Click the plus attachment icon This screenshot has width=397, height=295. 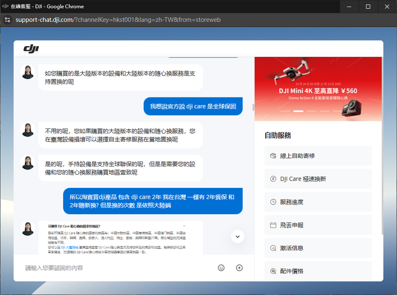239,268
